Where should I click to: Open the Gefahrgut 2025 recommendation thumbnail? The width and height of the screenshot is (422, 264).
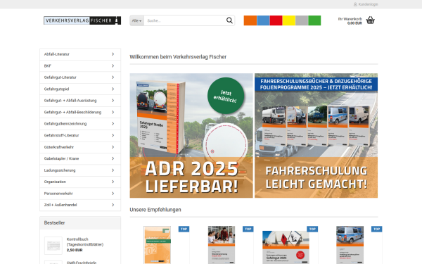click(x=286, y=247)
